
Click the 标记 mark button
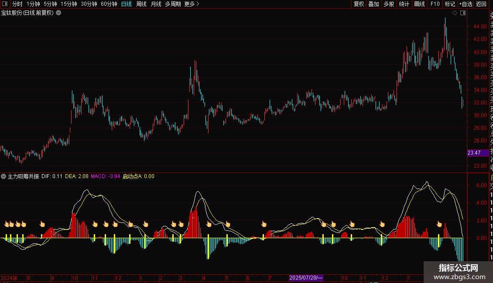tap(449, 4)
